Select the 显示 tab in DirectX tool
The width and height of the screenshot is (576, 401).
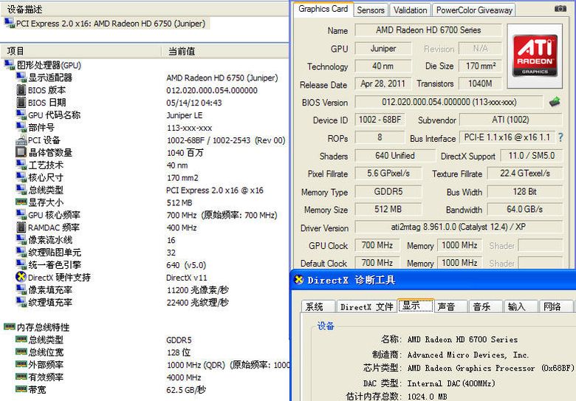416,306
